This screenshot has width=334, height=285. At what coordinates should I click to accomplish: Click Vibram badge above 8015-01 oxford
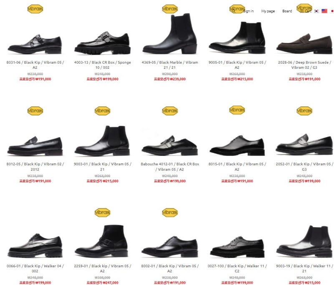(237, 110)
